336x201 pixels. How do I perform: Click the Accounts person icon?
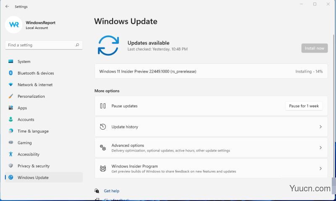(x=11, y=119)
